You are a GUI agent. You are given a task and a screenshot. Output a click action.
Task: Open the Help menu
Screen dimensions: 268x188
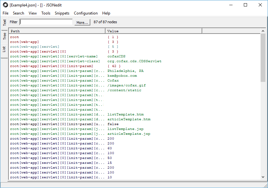click(x=106, y=13)
